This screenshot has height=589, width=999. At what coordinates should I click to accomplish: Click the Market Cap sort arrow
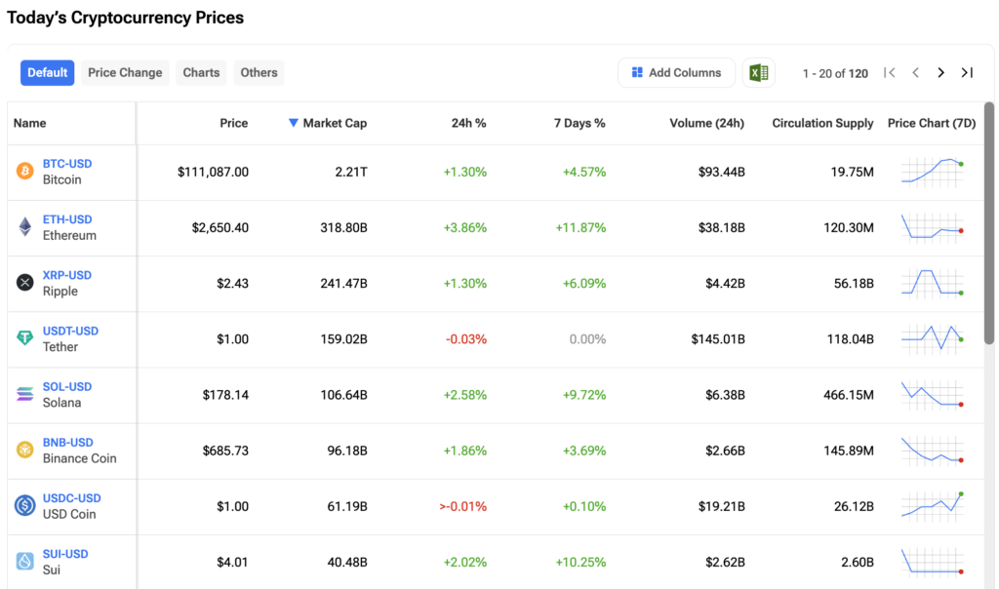click(293, 123)
